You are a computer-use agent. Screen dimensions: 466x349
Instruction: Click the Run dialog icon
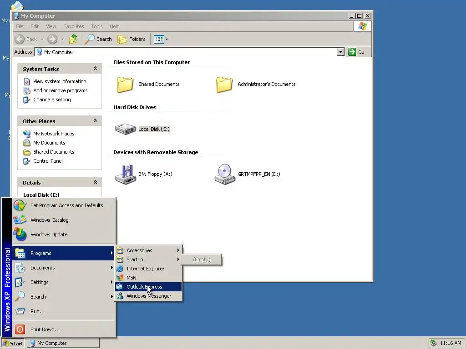[x=20, y=311]
